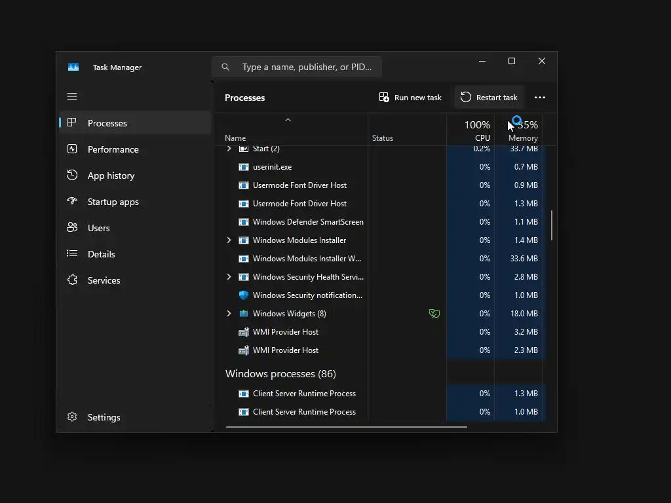Image resolution: width=671 pixels, height=503 pixels.
Task: Click the Run new task button
Action: click(x=410, y=98)
